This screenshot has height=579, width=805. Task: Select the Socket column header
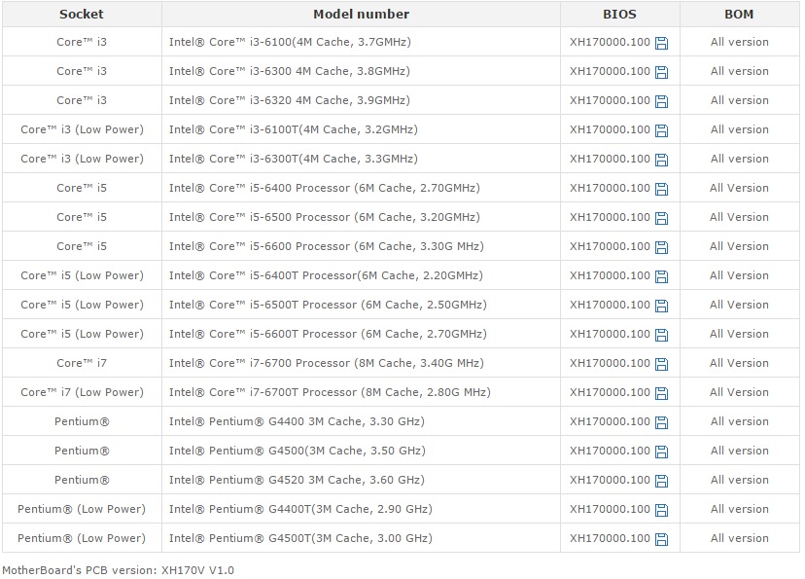click(x=81, y=14)
